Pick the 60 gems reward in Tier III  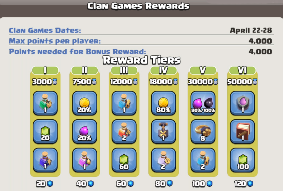point(124,160)
